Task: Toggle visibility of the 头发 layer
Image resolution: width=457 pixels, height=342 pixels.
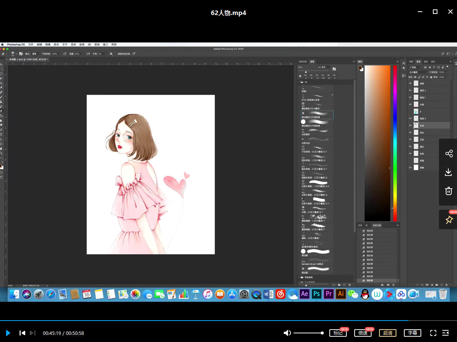Action: (410, 125)
